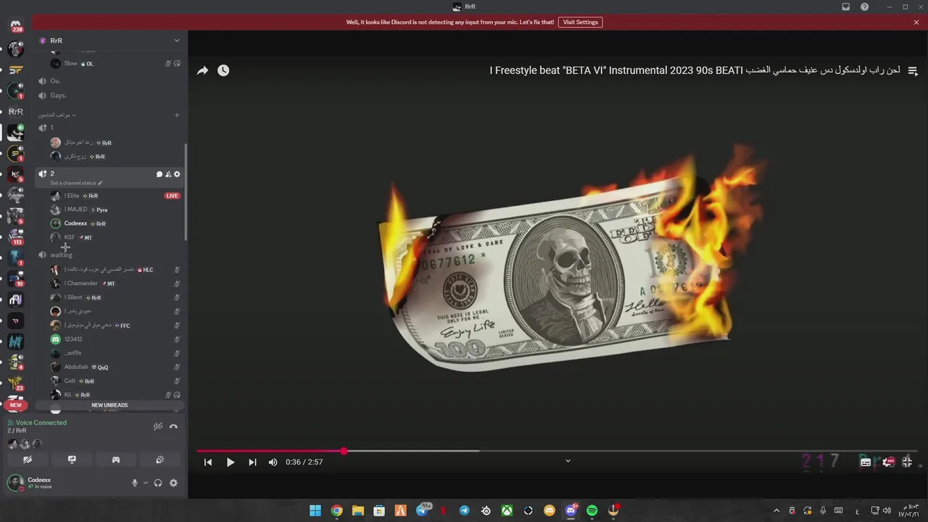Open the text-style RrR server icon
Viewport: 928px width, 522px height.
16,112
